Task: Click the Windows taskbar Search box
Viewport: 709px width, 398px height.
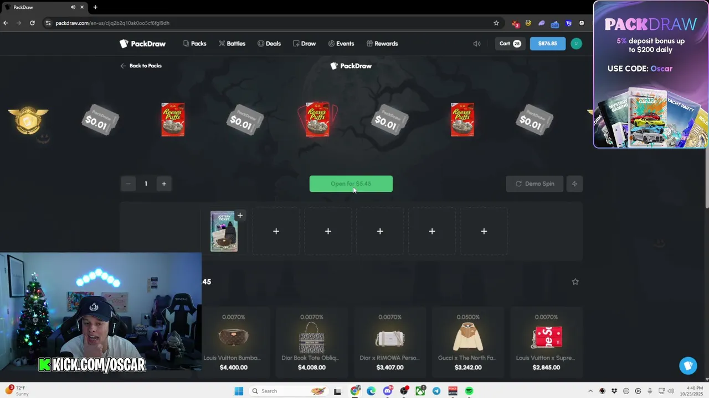Action: (x=288, y=391)
